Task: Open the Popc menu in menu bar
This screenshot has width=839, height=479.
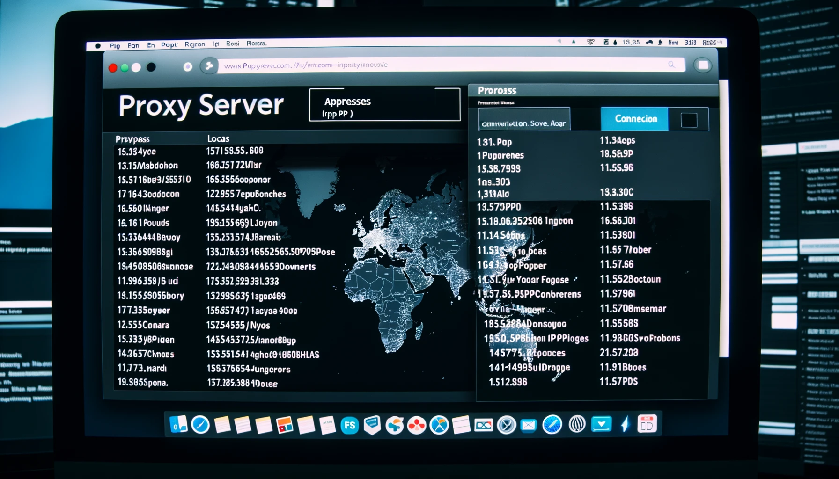Action: (x=169, y=45)
